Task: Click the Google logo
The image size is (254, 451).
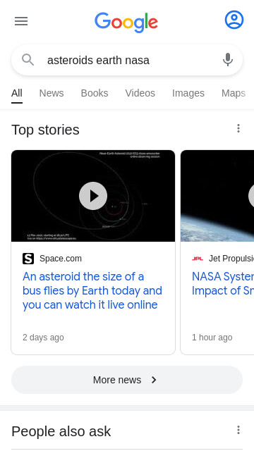Action: (x=126, y=22)
